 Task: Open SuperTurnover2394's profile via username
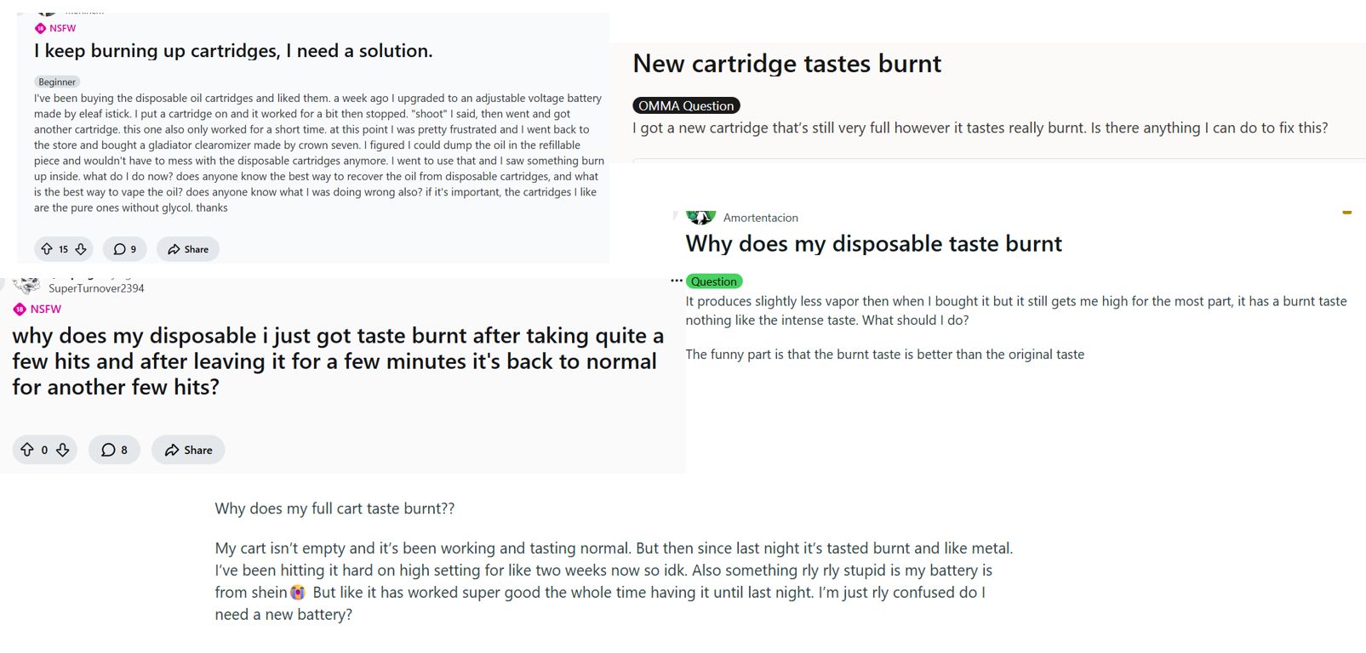coord(96,288)
